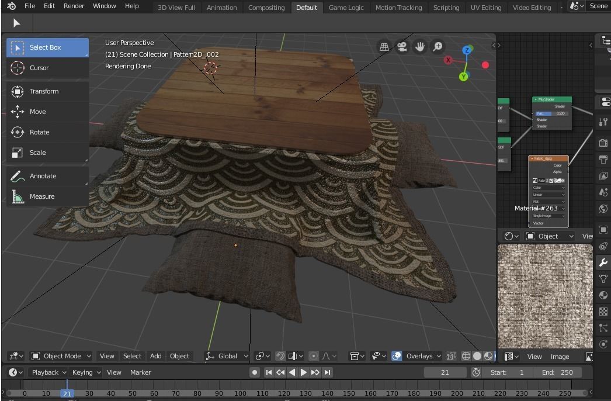Switch to the UV Editing workspace tab
The width and height of the screenshot is (611, 401).
pos(486,8)
